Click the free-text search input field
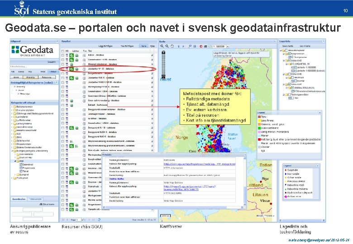Viewport: 353px width, 244px height. [x=34, y=66]
